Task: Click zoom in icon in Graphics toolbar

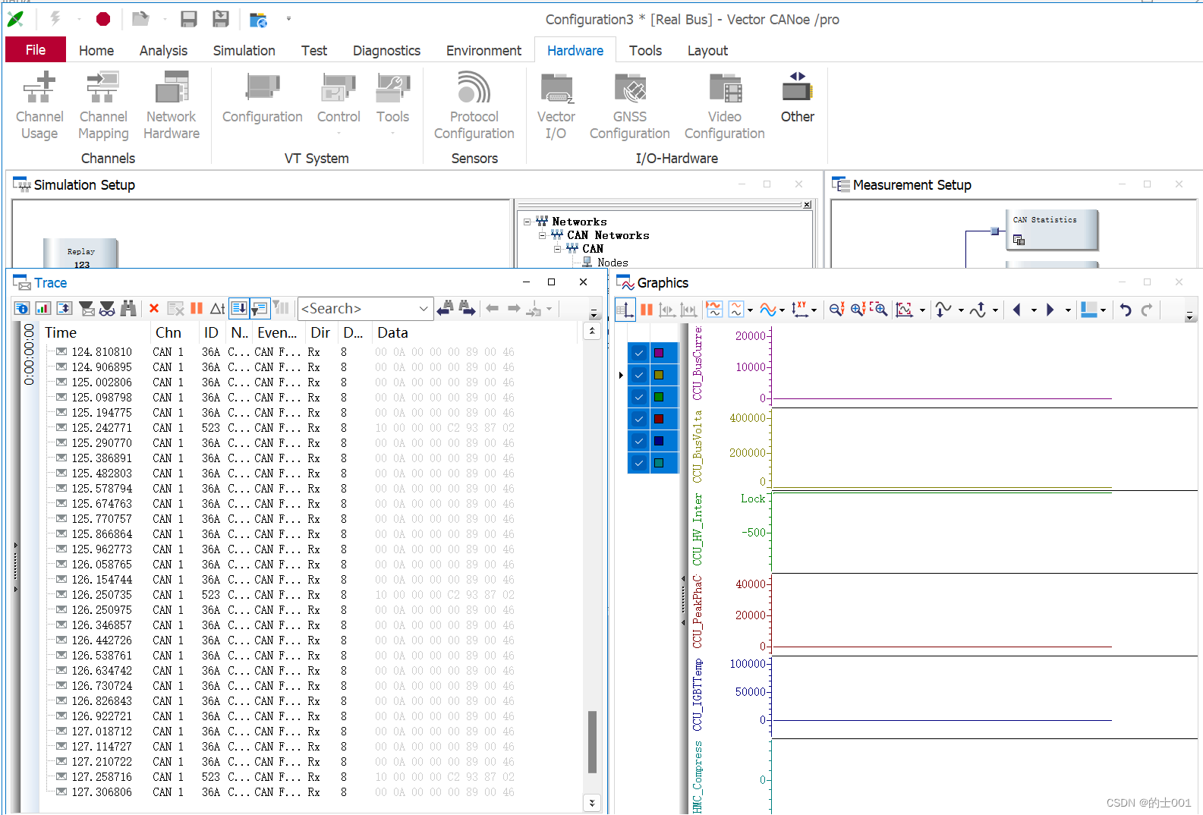Action: click(858, 309)
